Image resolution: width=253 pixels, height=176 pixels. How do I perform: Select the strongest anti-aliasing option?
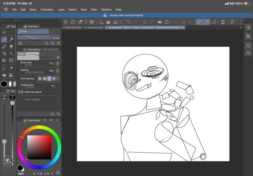click(x=54, y=78)
